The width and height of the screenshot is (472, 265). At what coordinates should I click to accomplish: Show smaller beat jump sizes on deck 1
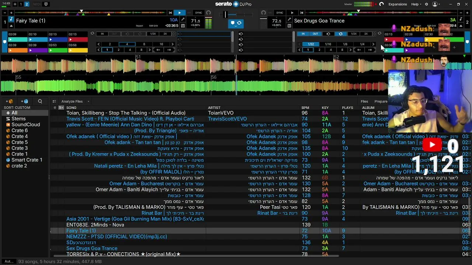pos(98,50)
